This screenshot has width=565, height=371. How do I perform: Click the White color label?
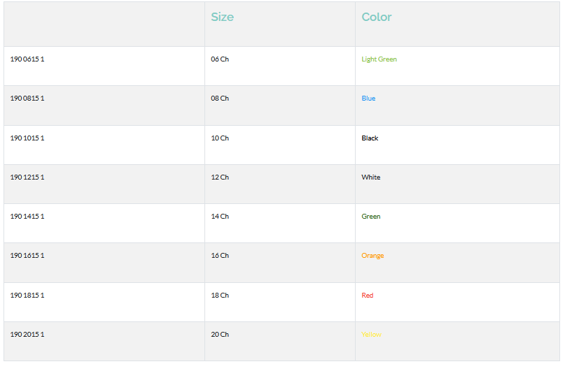[x=371, y=177]
